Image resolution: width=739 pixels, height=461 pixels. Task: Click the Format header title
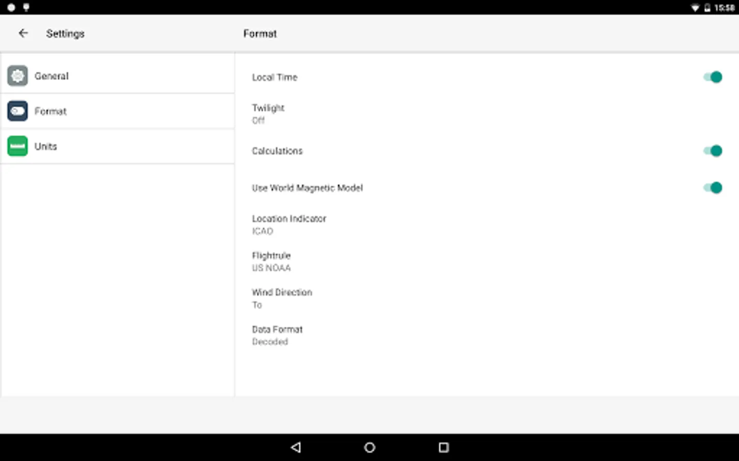[260, 34]
